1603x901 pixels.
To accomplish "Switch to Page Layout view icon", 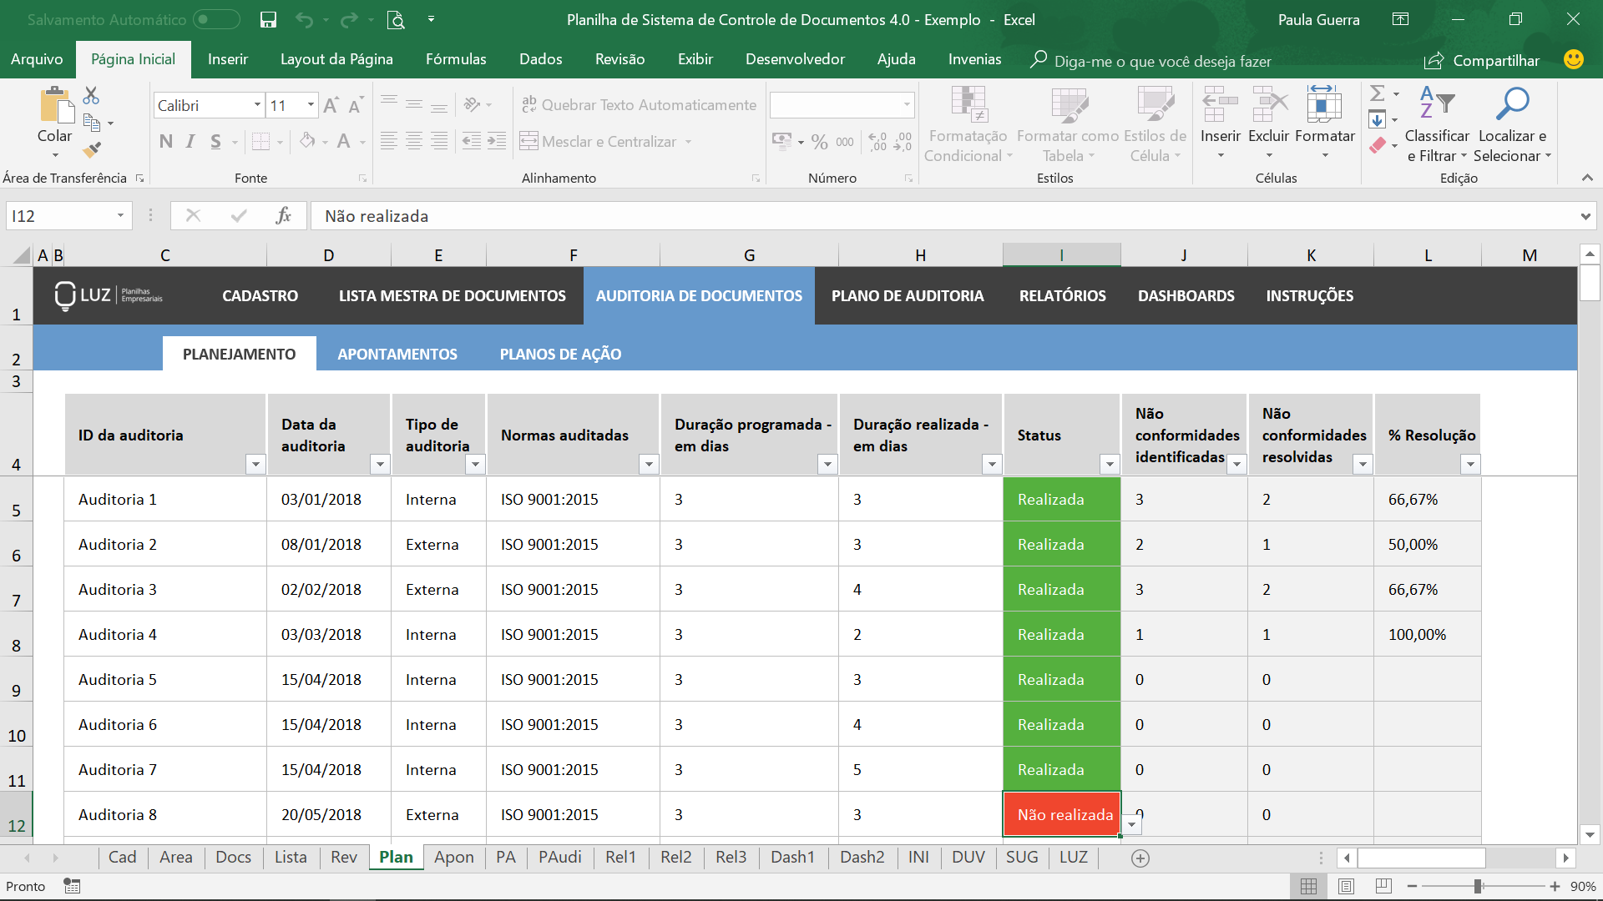I will pyautogui.click(x=1346, y=886).
